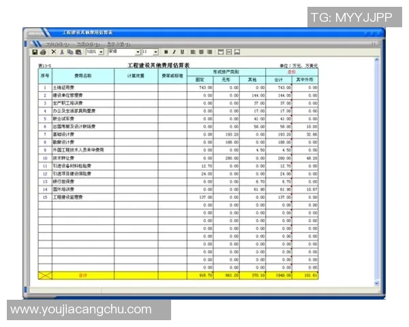This screenshot has width=409, height=327.
Task: Click the 137.00 value in 固定 column
Action: [200, 198]
